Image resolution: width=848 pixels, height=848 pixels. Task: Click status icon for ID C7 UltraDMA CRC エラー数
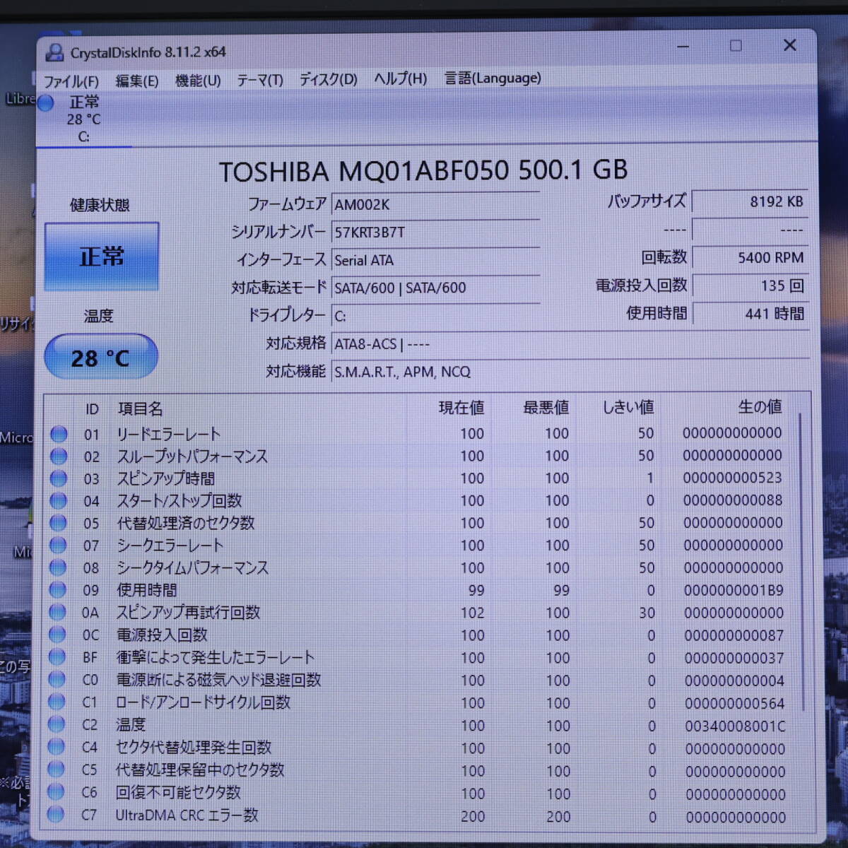(x=56, y=815)
